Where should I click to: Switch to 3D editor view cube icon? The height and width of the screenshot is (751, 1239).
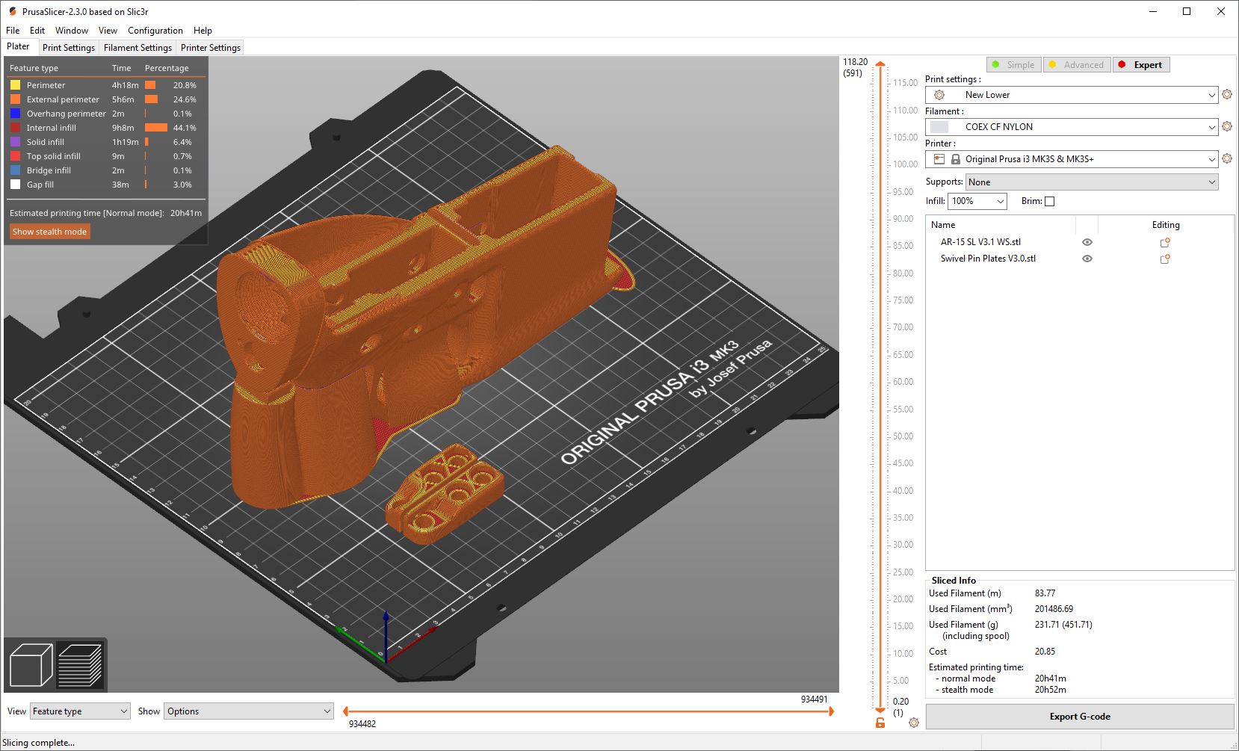click(31, 664)
